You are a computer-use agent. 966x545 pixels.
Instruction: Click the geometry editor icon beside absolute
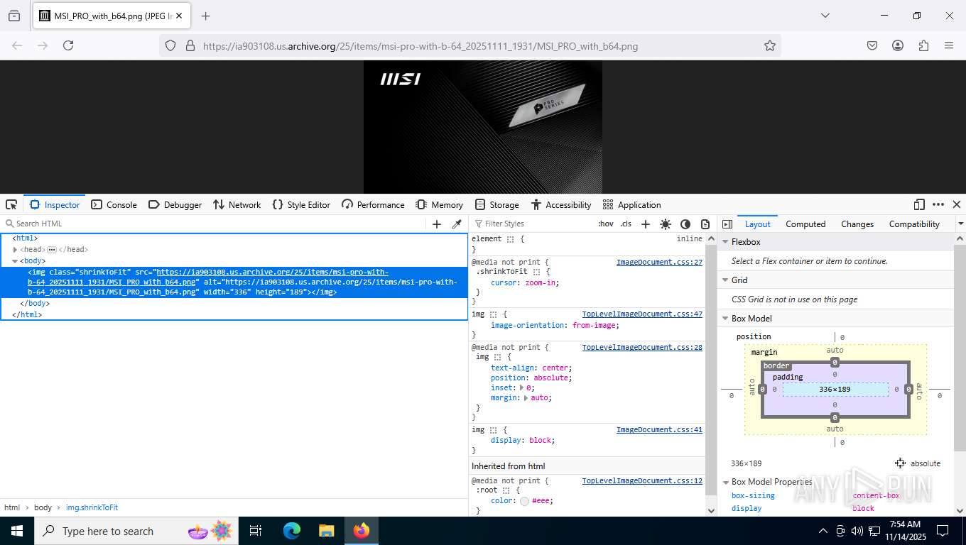(900, 463)
